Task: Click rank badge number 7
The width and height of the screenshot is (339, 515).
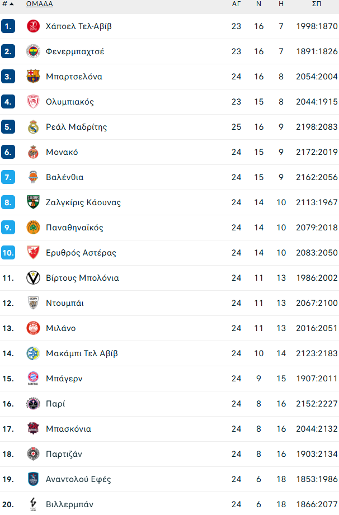Action: point(8,177)
